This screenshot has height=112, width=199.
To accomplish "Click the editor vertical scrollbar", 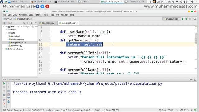I will [x=196, y=39].
